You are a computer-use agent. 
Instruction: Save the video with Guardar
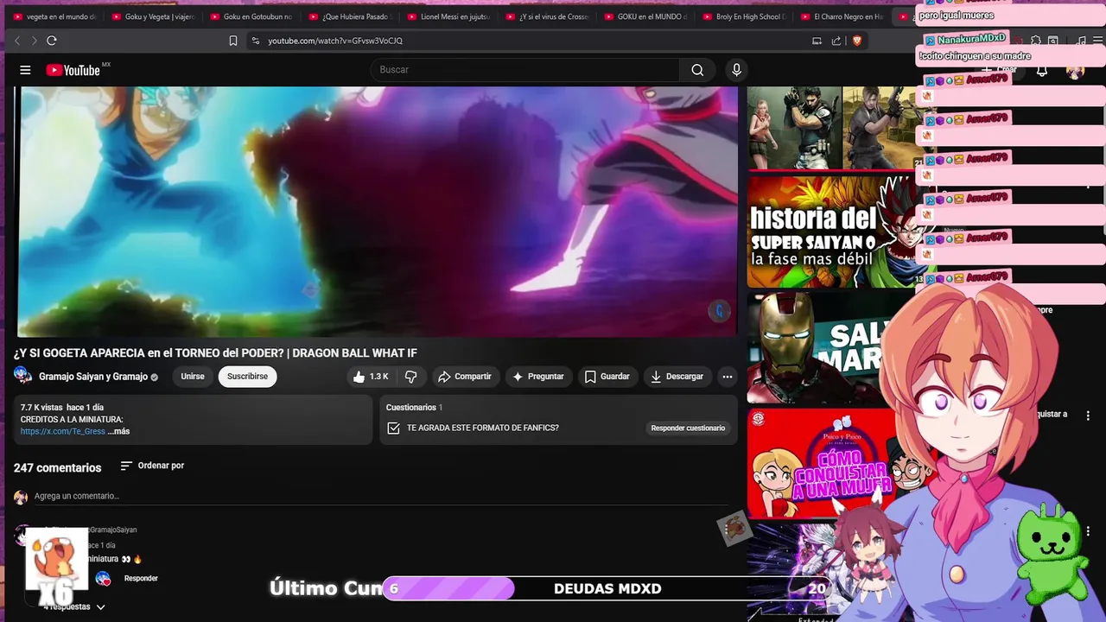coord(607,377)
